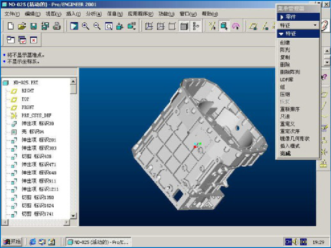Click 完成 at bottom of menu manager
331x248 pixels.
coord(285,153)
